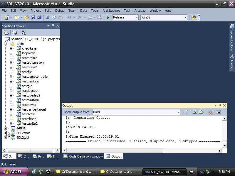The height and width of the screenshot is (176, 235).
Task: Click the Save All toolbar icon
Action: [x=39, y=17]
